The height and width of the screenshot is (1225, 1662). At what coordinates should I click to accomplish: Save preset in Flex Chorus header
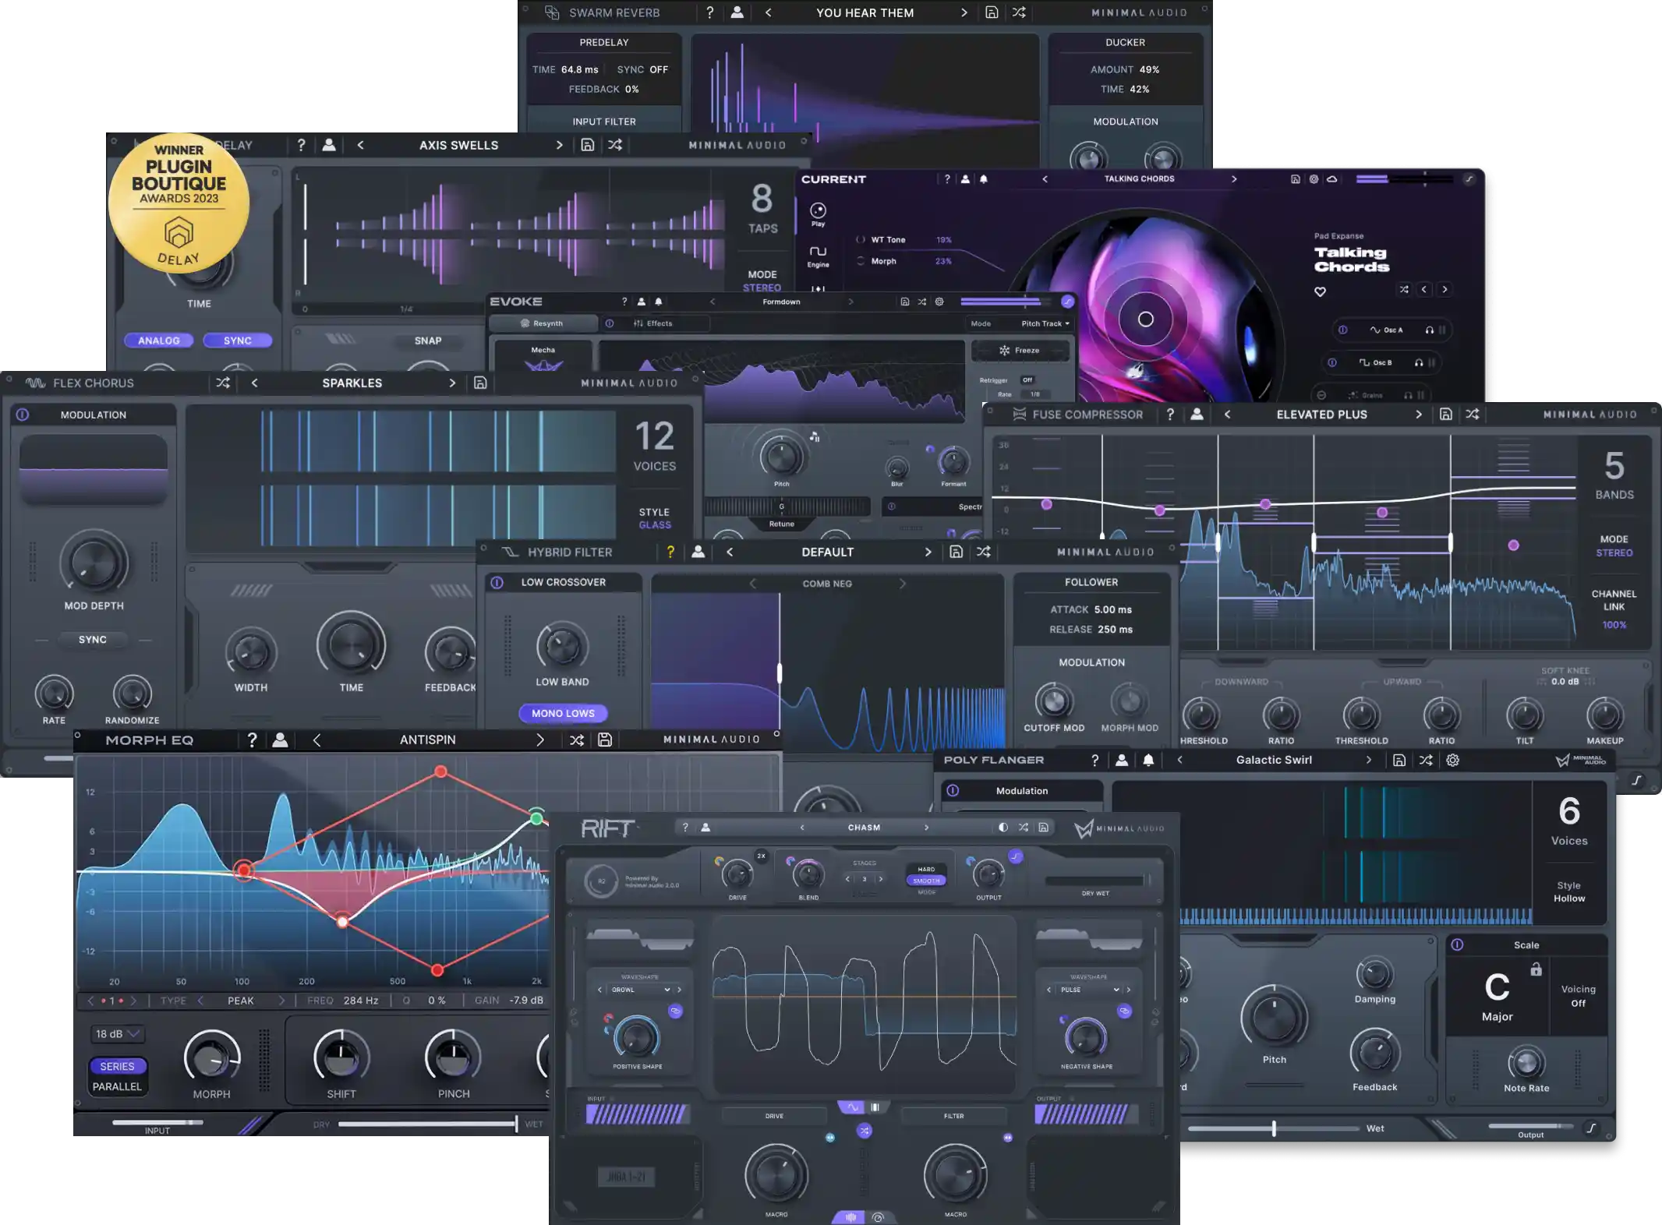[480, 383]
